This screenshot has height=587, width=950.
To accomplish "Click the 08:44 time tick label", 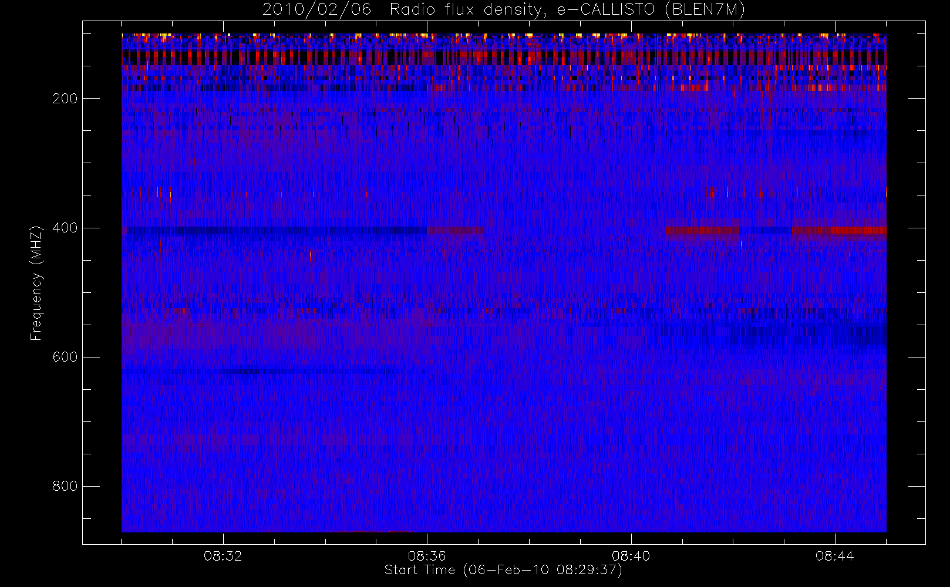I will [834, 556].
